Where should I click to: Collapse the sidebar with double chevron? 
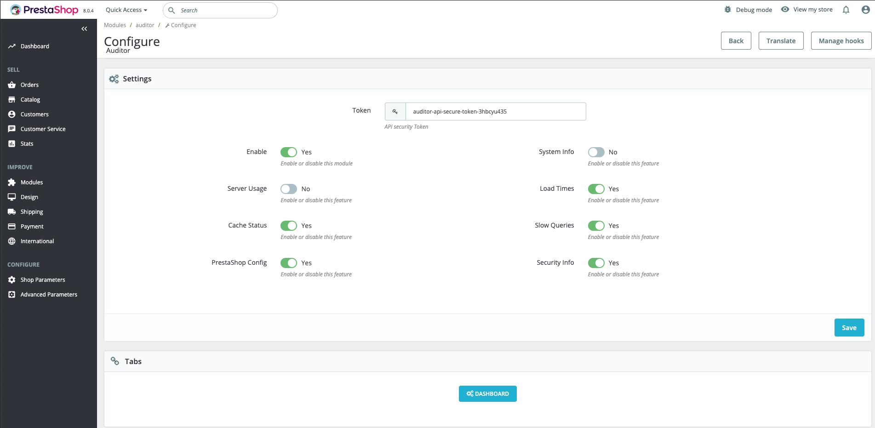(x=84, y=29)
